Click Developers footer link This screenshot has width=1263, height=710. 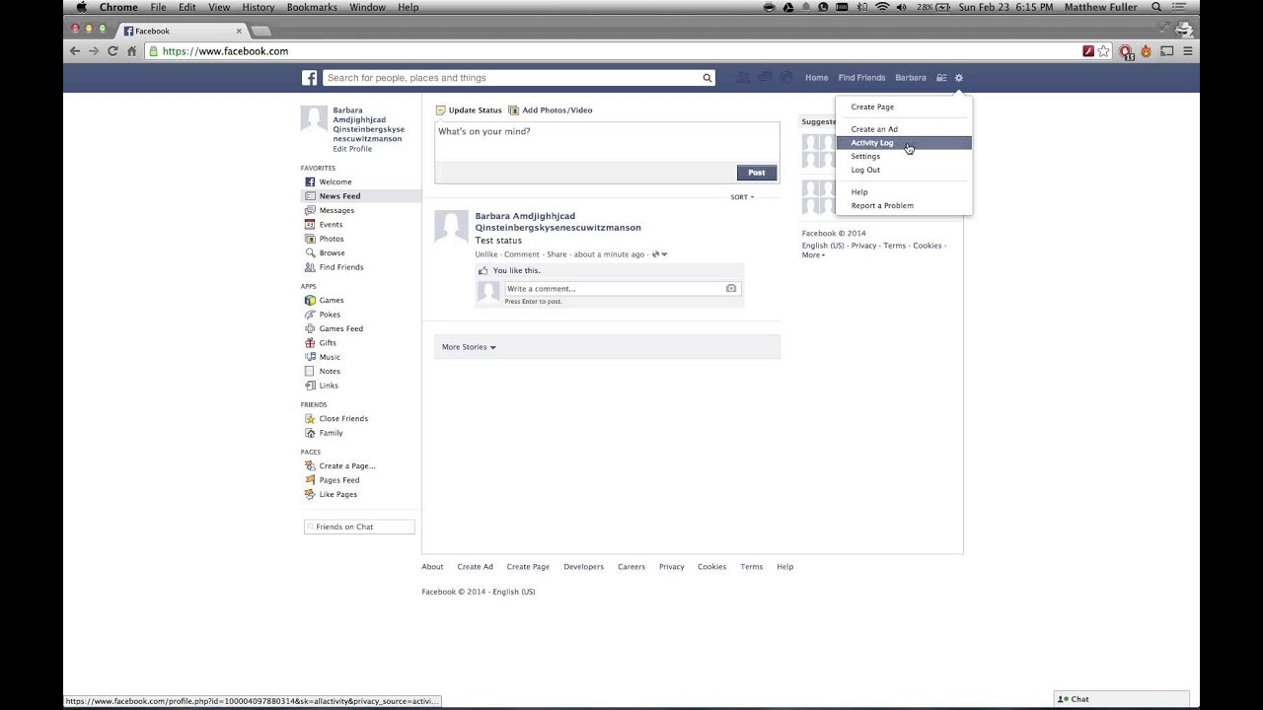(x=583, y=567)
